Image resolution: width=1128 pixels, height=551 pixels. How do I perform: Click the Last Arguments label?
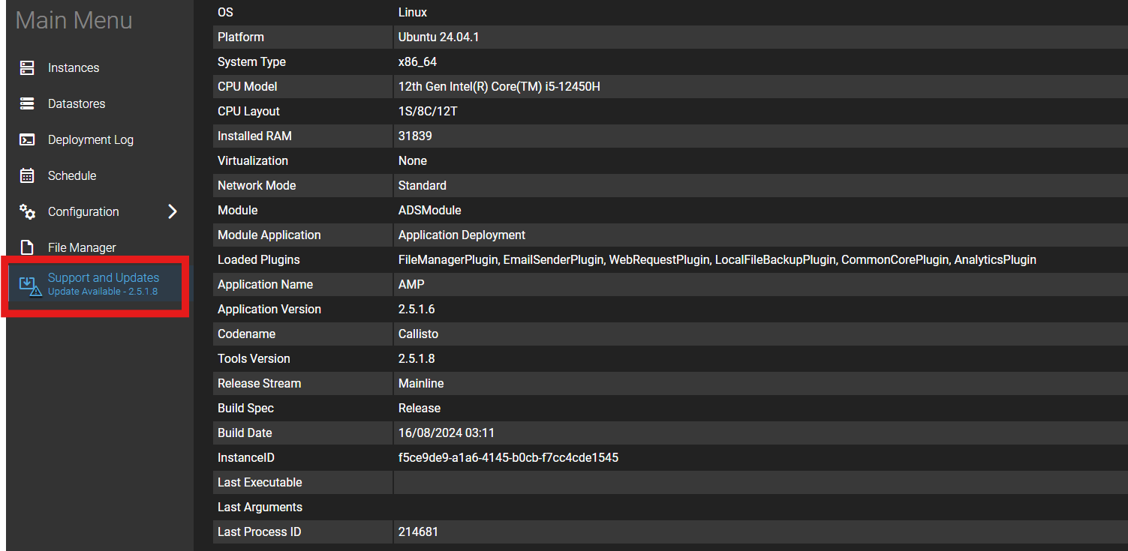(260, 508)
